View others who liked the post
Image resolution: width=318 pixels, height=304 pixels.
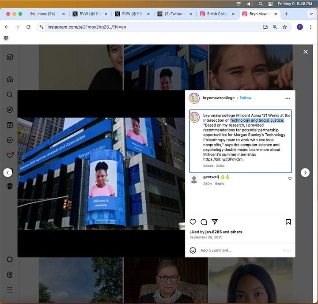click(x=236, y=232)
